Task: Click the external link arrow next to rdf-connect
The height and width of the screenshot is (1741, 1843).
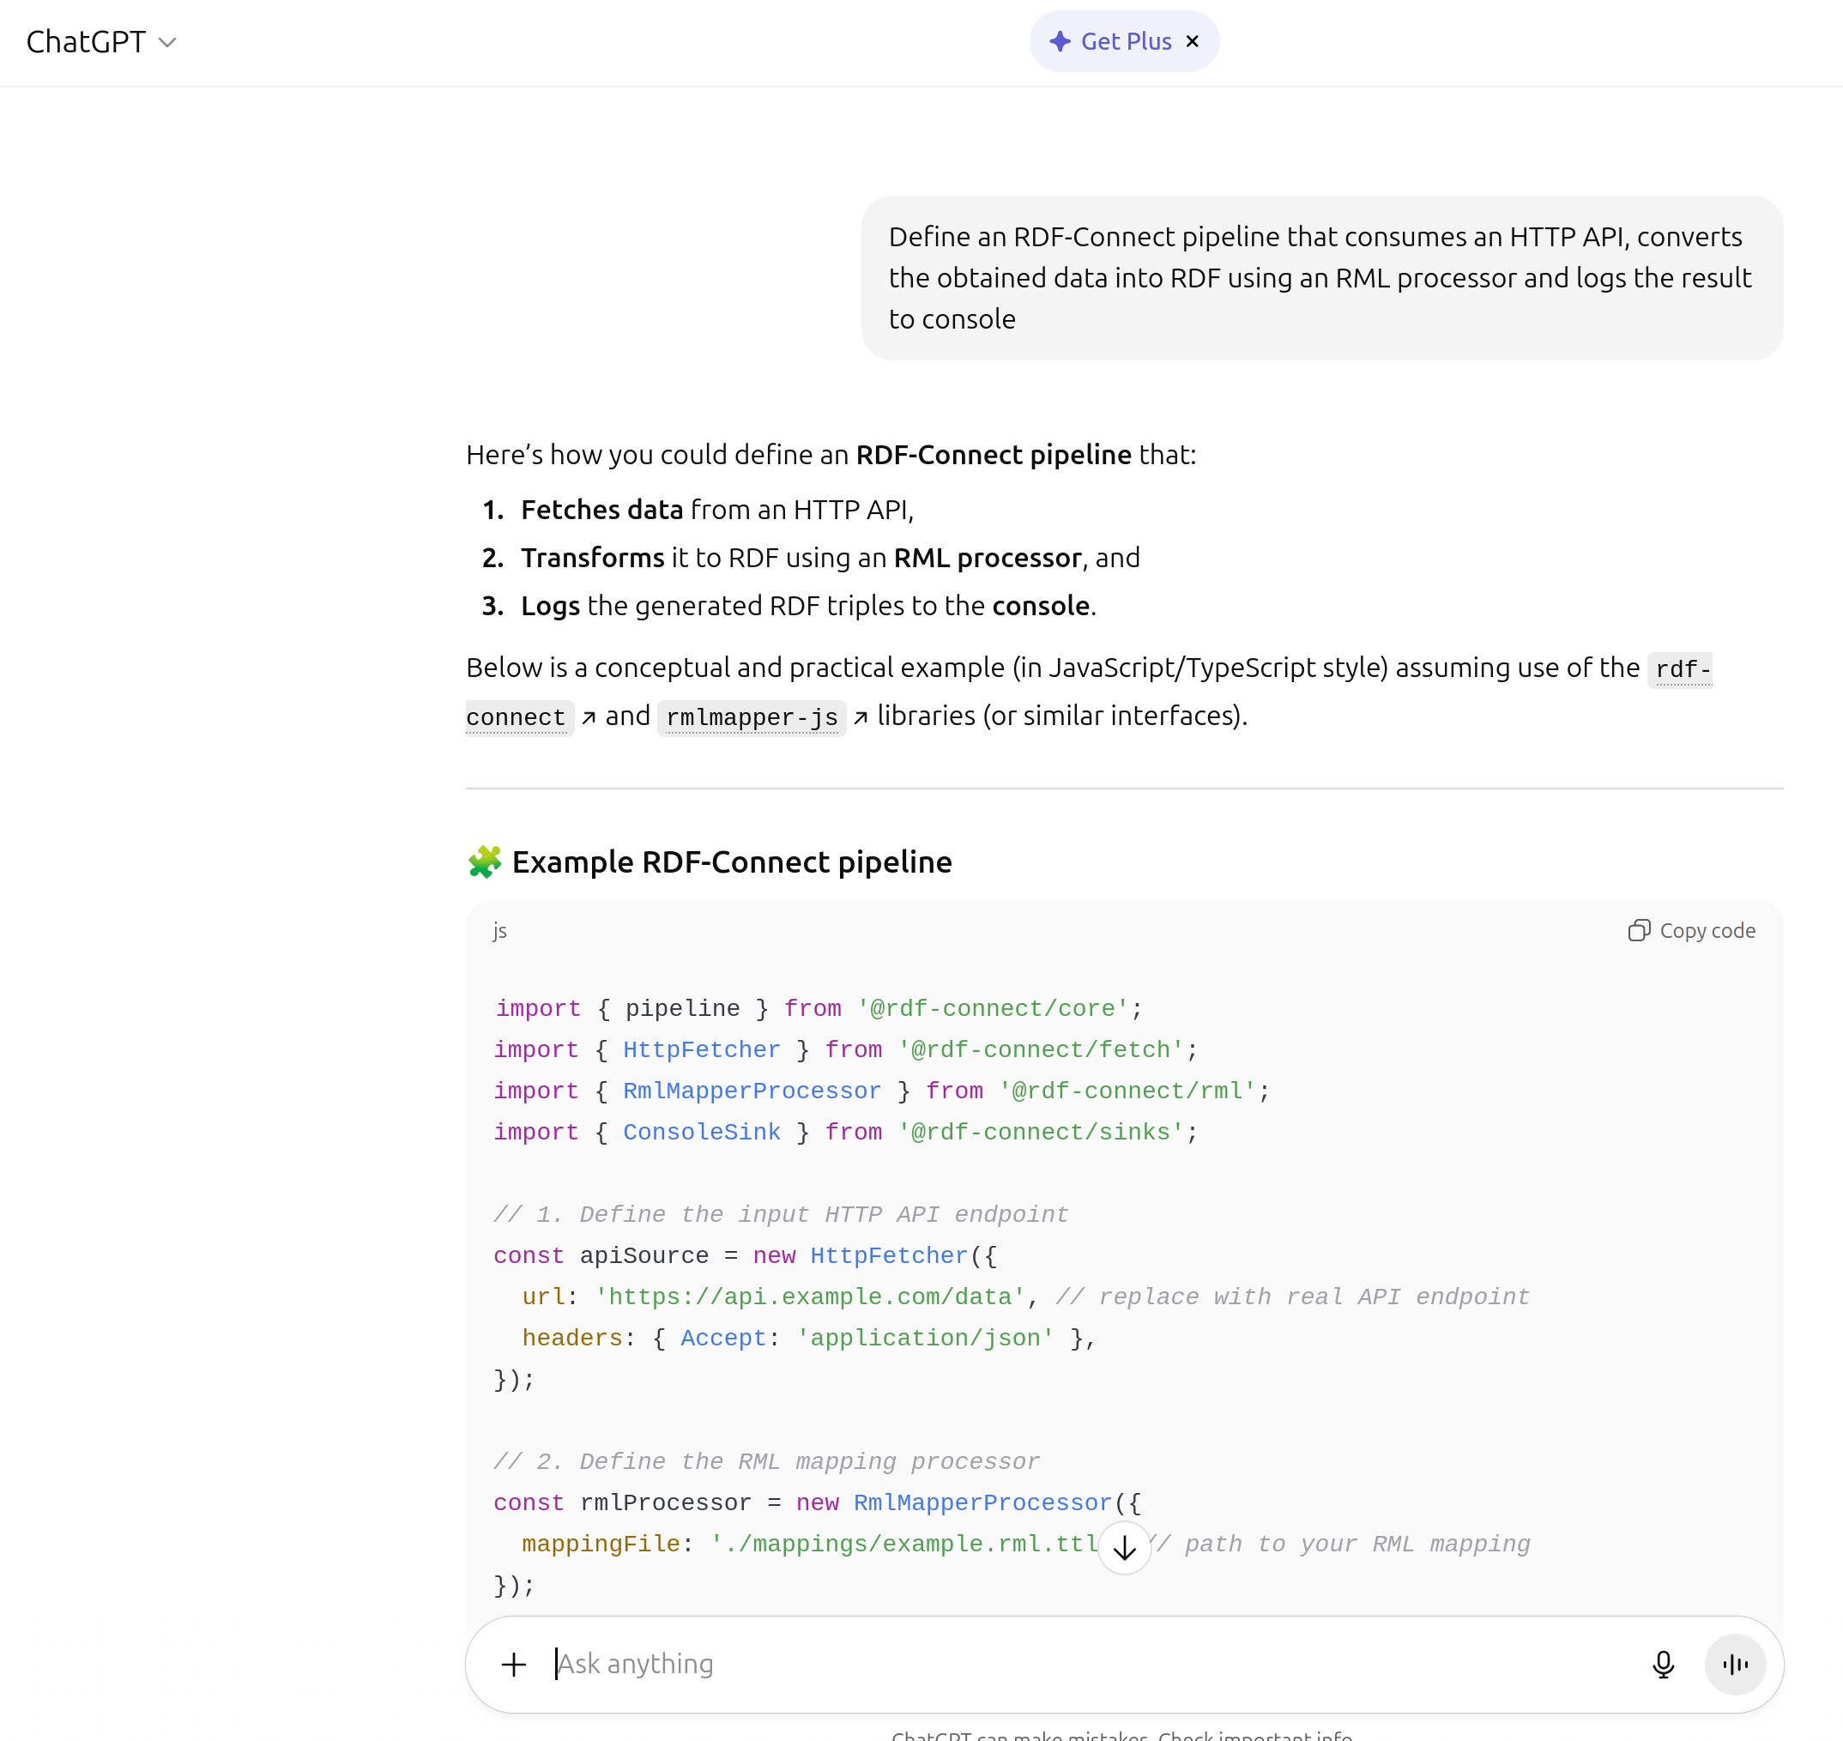Action: (x=589, y=718)
